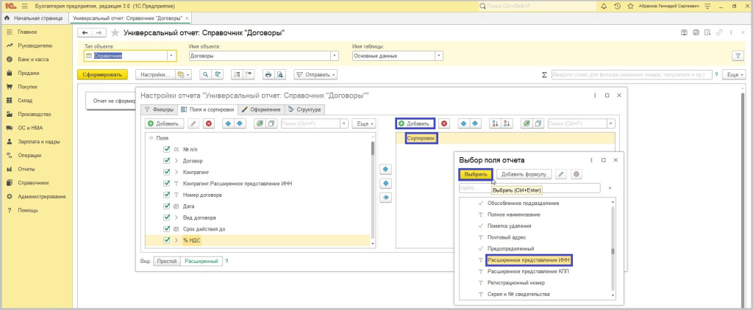Disable the "% НДС" field checkbox

(x=166, y=240)
